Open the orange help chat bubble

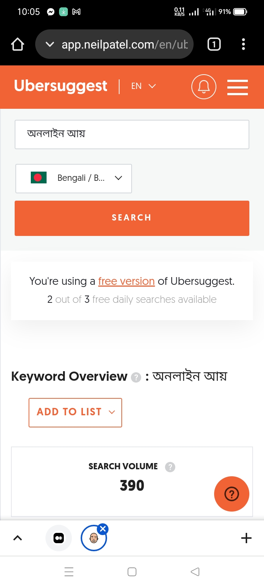(232, 494)
